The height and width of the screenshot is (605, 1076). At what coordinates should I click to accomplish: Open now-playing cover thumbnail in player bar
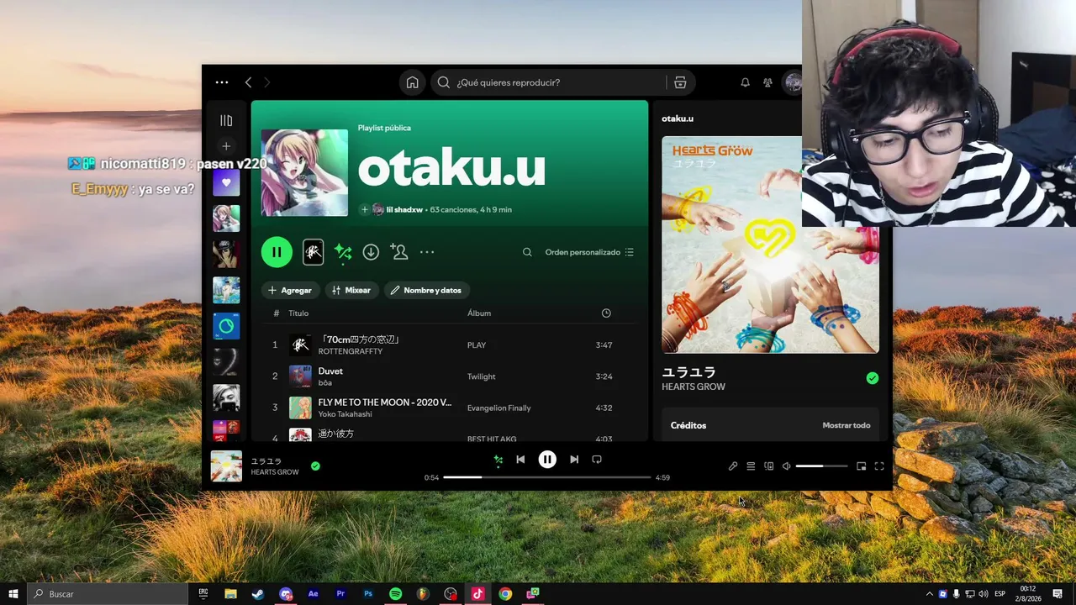pos(226,466)
